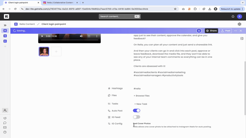Screen dimensions: 246x138
Task: Open browser downloads icon
Action: tap(210, 9)
